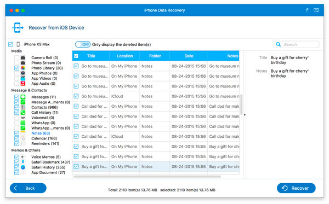Select the Safari Bookmark icon

(x=23, y=162)
